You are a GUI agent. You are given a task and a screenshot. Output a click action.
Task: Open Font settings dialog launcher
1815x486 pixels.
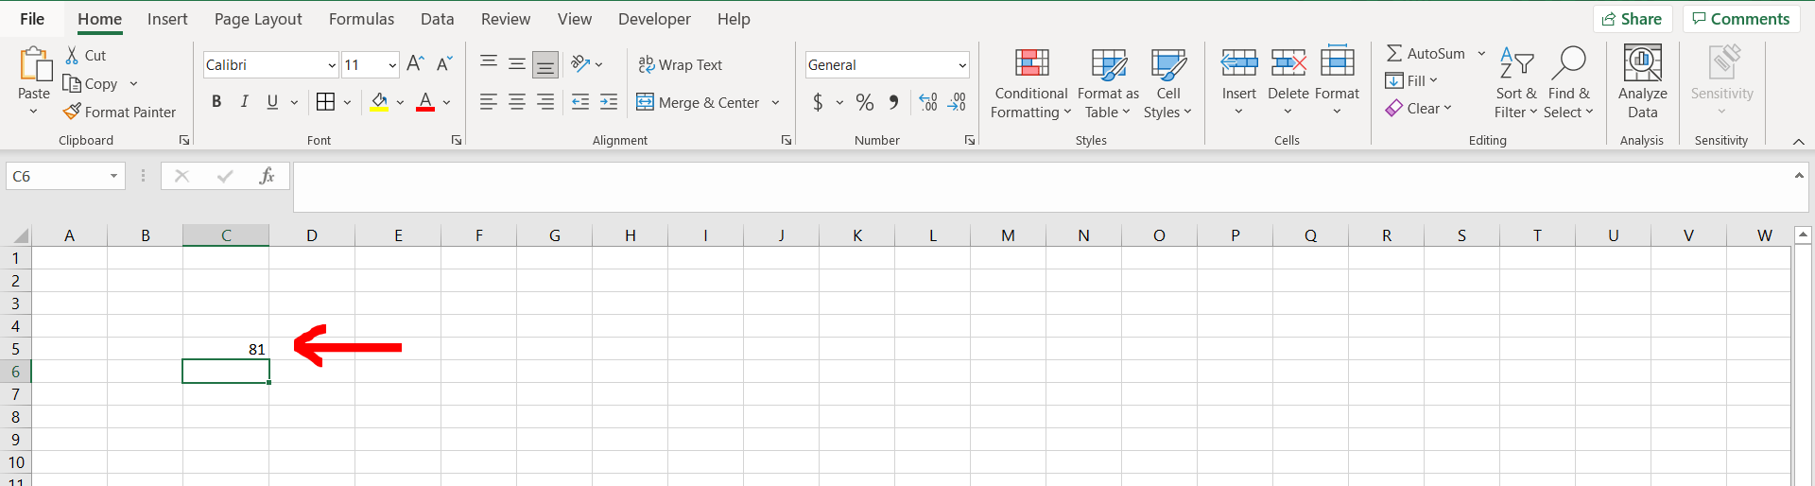click(x=457, y=140)
